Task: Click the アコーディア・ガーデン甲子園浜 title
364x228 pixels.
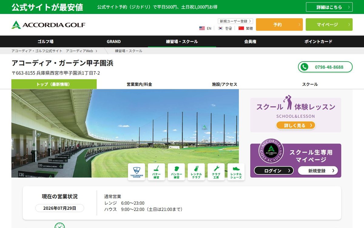Action: coord(62,63)
